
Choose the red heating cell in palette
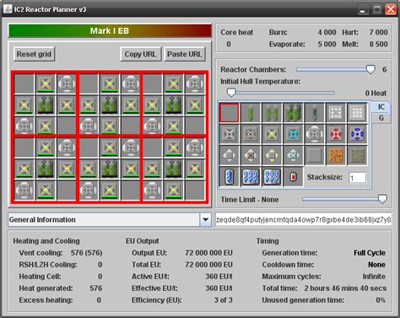pyautogui.click(x=293, y=177)
